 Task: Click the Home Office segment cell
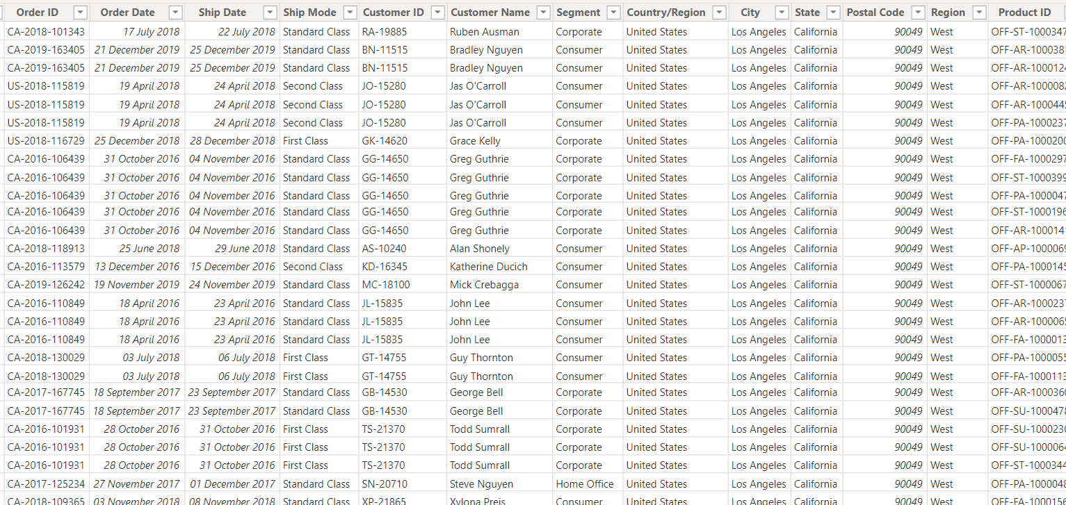[x=585, y=484]
